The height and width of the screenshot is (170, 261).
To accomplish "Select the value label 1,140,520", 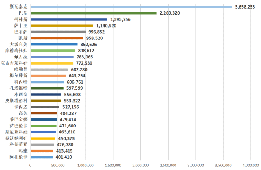I will (106, 26).
